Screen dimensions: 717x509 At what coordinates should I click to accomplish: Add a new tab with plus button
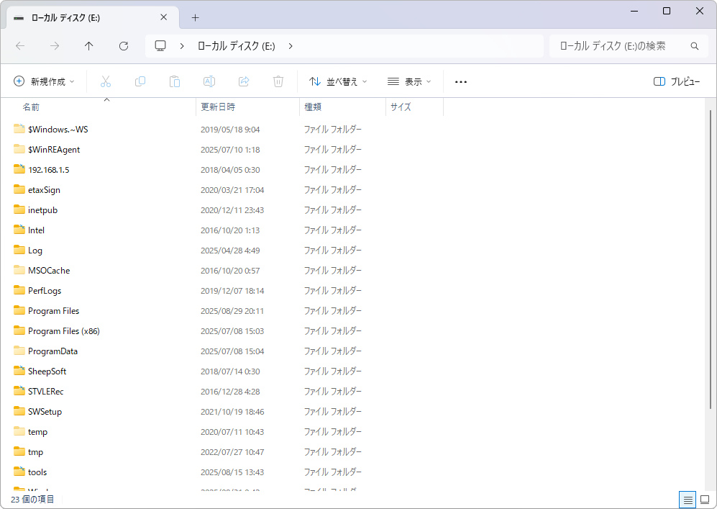pyautogui.click(x=195, y=17)
